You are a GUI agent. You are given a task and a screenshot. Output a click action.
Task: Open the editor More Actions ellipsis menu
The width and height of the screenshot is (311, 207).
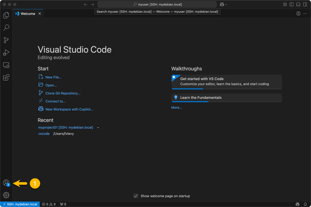pos(305,14)
